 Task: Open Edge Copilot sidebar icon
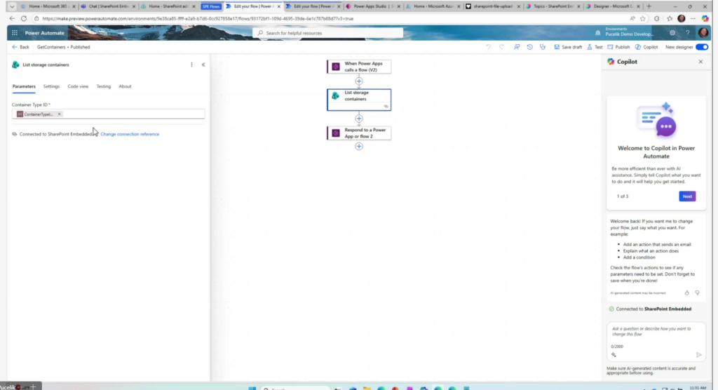pyautogui.click(x=705, y=19)
